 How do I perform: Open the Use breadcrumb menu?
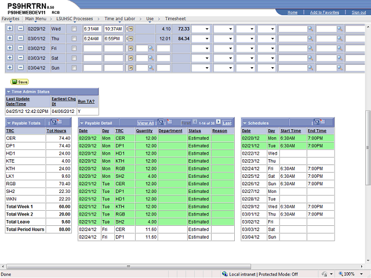(x=150, y=19)
